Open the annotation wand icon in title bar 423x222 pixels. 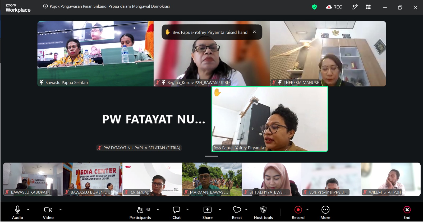tap(355, 7)
